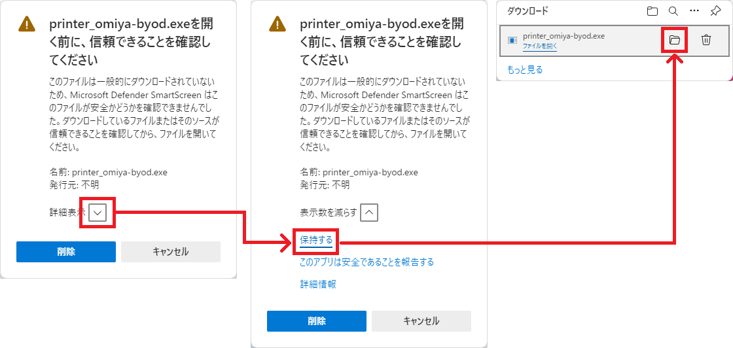
Task: Show printer_omiya-byod.exe in folder via folder icon
Action: coord(674,41)
